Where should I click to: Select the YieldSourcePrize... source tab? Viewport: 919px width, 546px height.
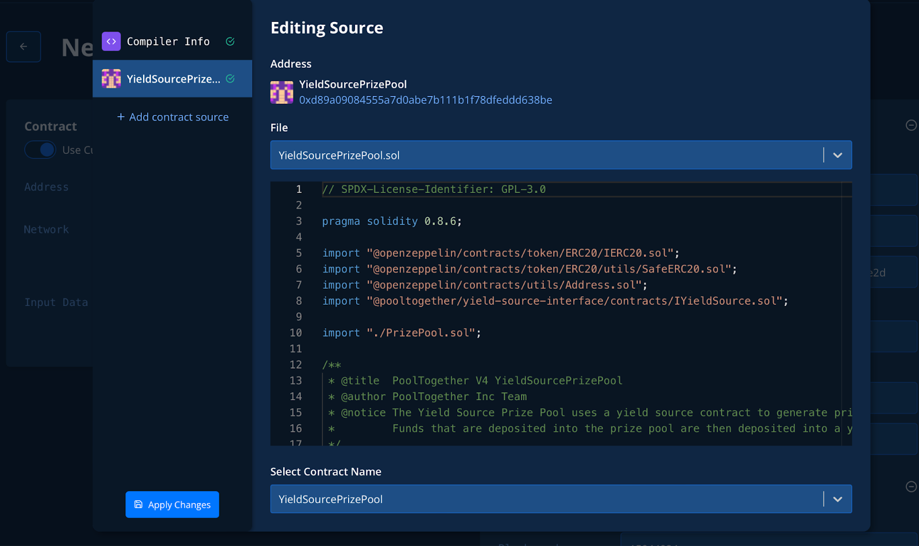(173, 79)
